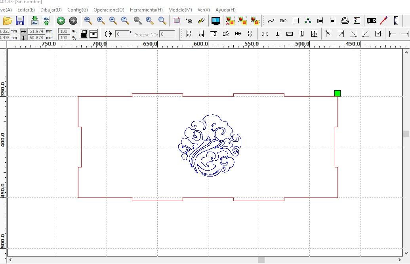Click the grid-patterned magnifier zoom icon
The width and height of the screenshot is (410, 264).
point(137,21)
